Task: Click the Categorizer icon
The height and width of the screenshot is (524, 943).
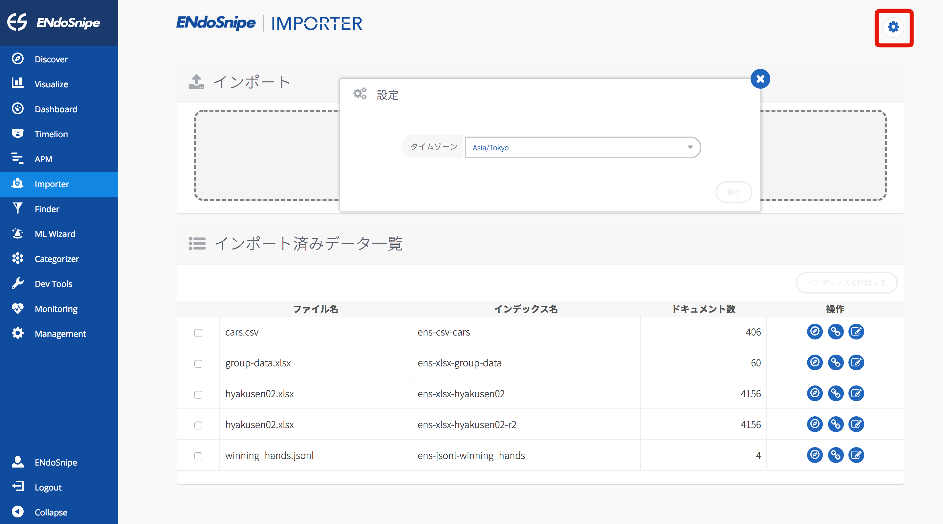Action: [x=18, y=258]
